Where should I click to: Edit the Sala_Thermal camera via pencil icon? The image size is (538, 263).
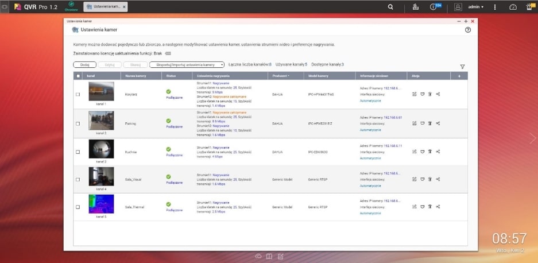(414, 207)
